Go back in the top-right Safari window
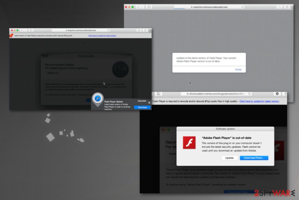 (x=138, y=7)
